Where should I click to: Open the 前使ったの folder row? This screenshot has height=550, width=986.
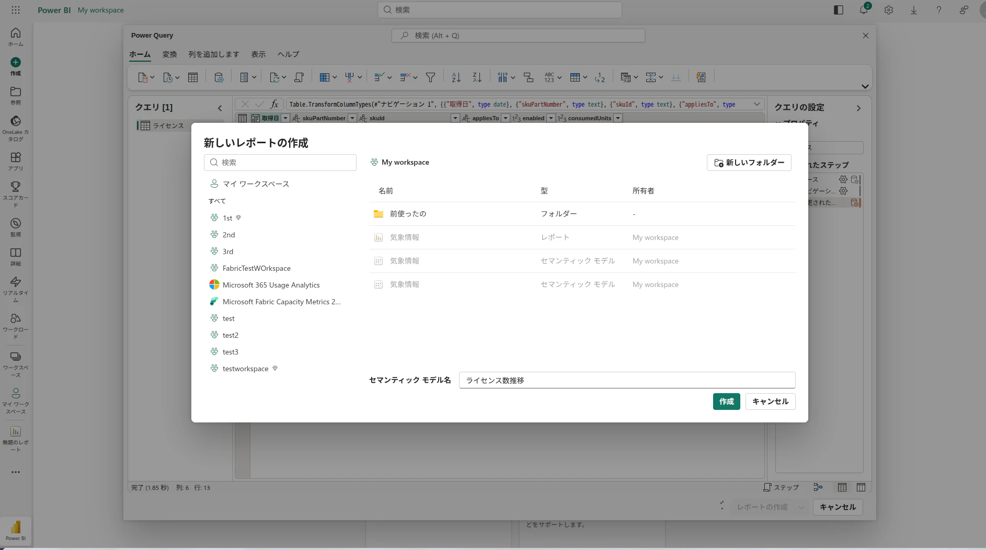coord(582,214)
